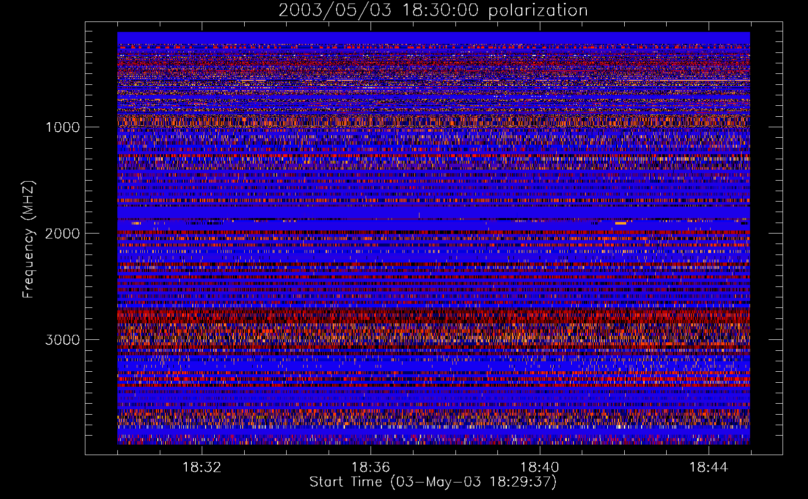
Task: Click the '18:32' time tick label
Action: tap(202, 468)
